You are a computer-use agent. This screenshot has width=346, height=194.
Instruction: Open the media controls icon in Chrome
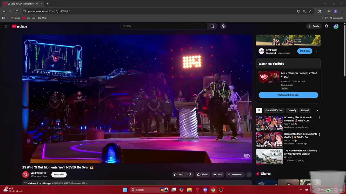(329, 11)
